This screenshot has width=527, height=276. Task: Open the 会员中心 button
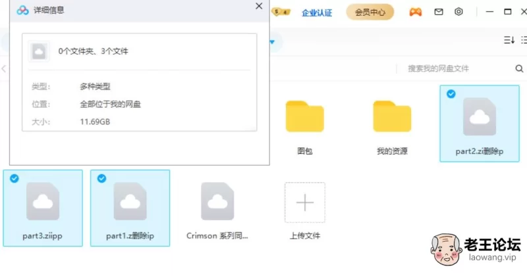pos(370,12)
